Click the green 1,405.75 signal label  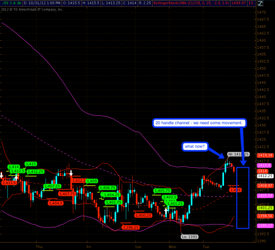(x=161, y=191)
